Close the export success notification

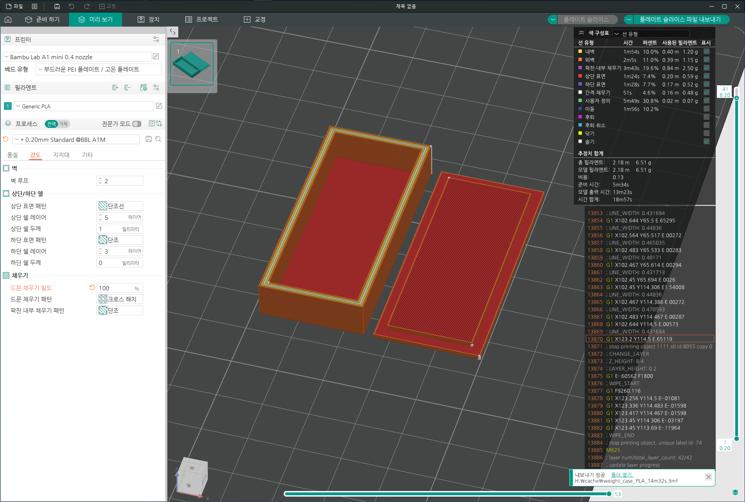(x=708, y=477)
